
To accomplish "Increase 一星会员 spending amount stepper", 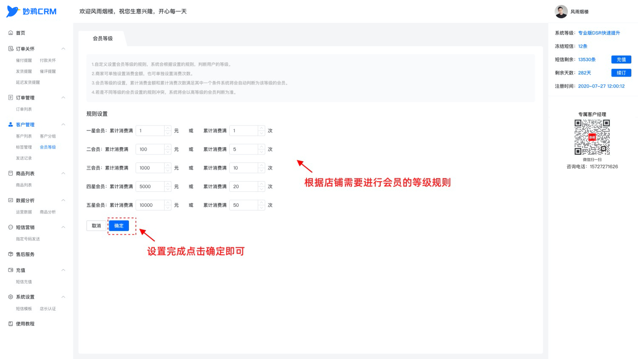I will pos(168,128).
